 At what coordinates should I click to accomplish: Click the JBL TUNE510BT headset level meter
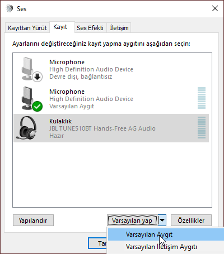202,128
